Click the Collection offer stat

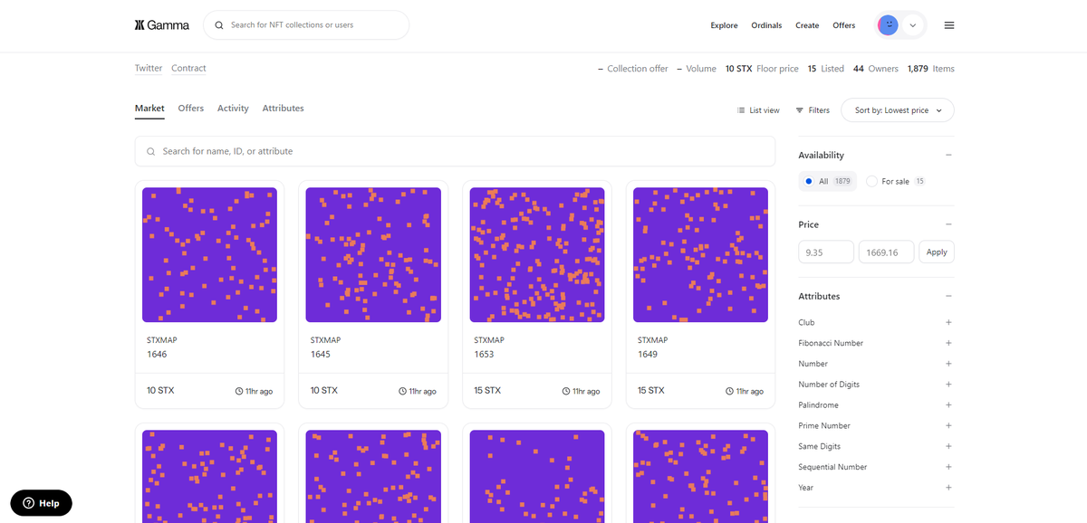click(633, 69)
